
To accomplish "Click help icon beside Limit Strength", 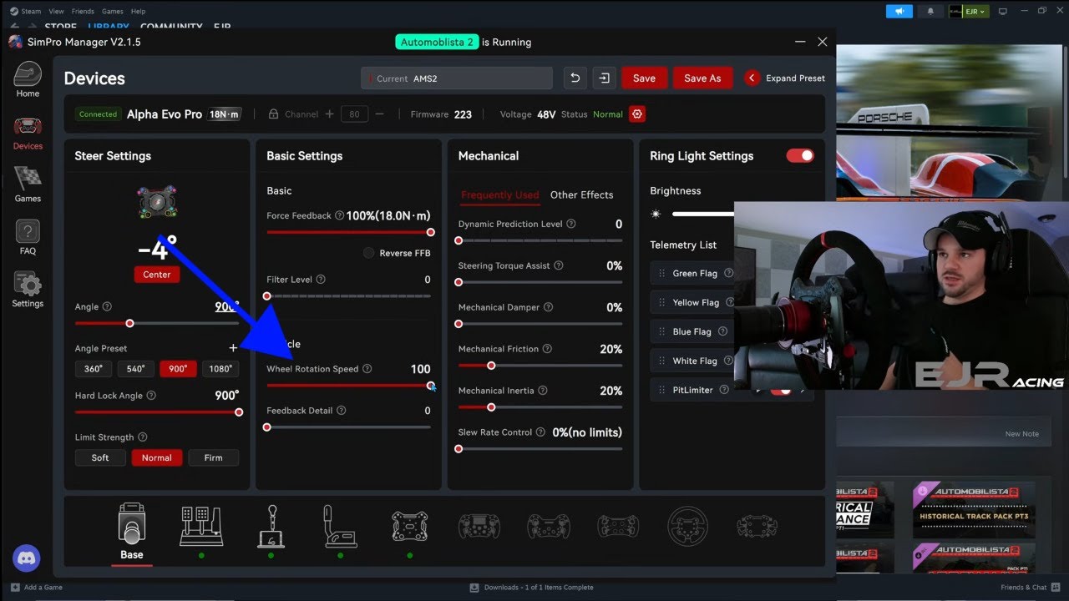I will [143, 437].
